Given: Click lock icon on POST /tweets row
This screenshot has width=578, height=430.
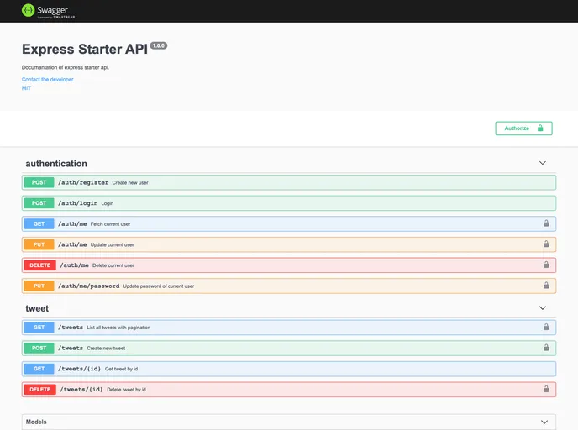Looking at the screenshot, I should 546,347.
